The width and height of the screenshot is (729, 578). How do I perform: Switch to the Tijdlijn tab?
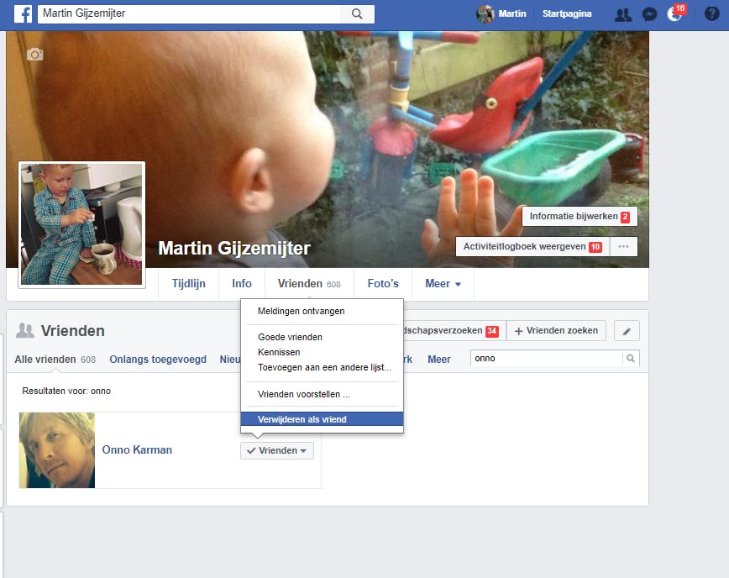[188, 284]
